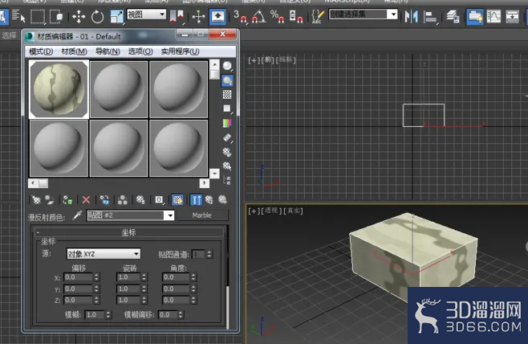Open the Material/Map Navigator icon

click(227, 180)
